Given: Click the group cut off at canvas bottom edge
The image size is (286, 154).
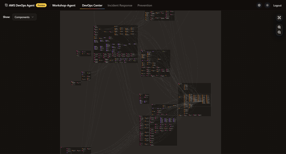Looking at the screenshot, I should coord(76,150).
